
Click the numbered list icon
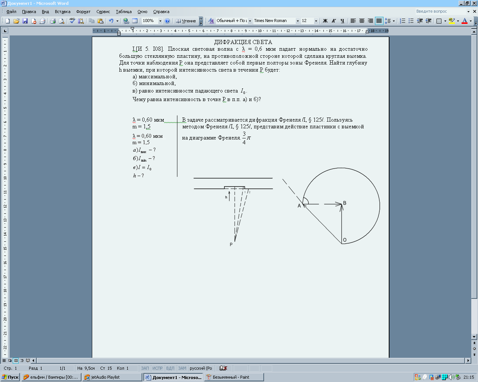click(403, 21)
